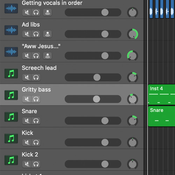Viewport: 175px width, 175px height.
Task: Click the "Kick 2" track name
Action: (30, 155)
